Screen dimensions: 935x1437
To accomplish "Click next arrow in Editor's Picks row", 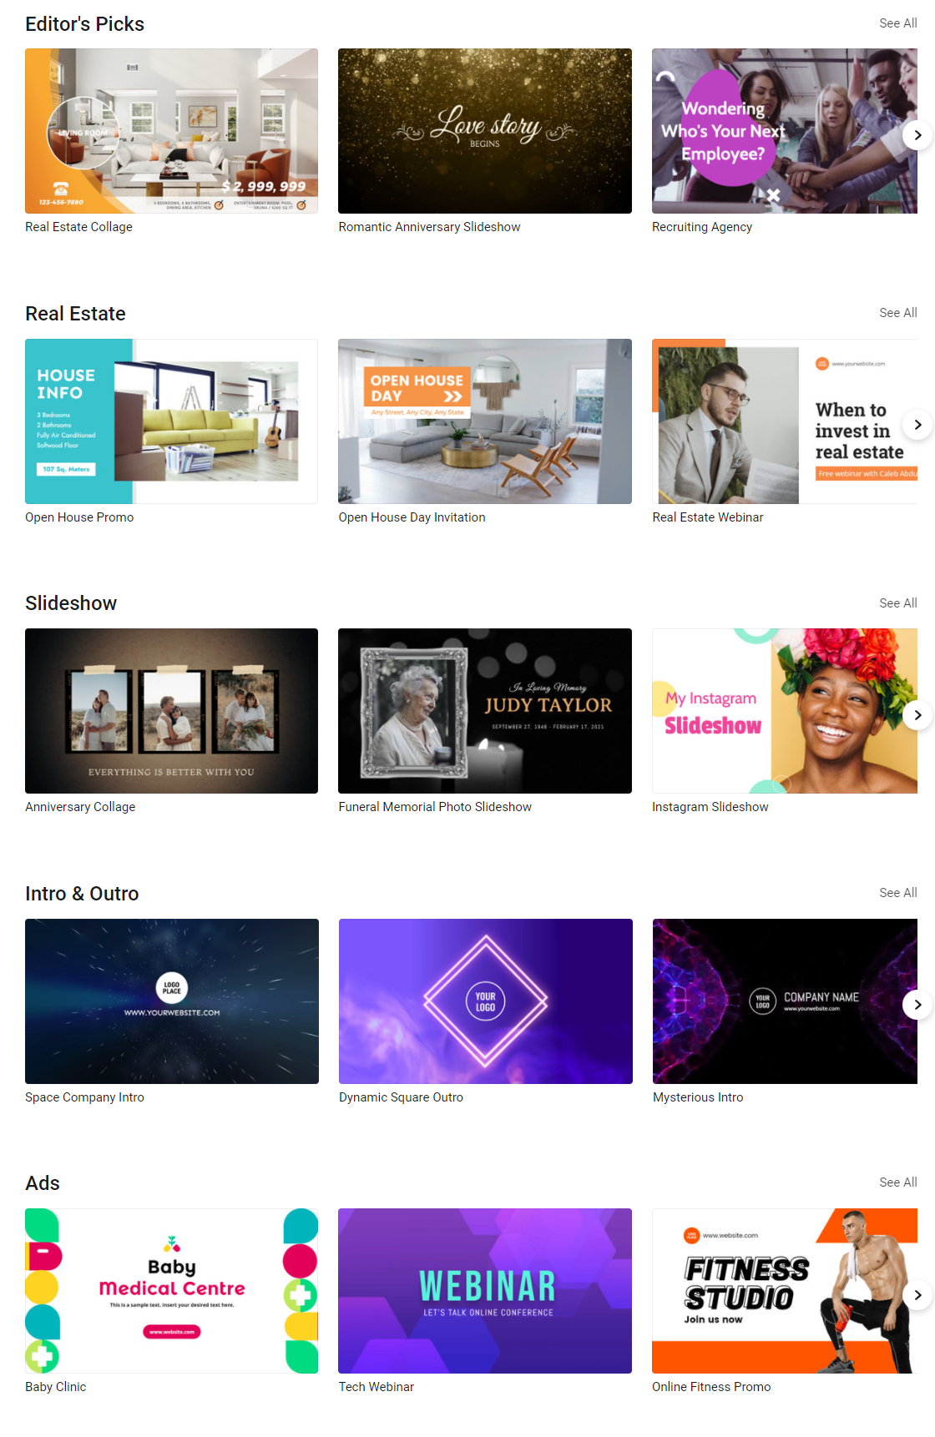I will pos(917,135).
